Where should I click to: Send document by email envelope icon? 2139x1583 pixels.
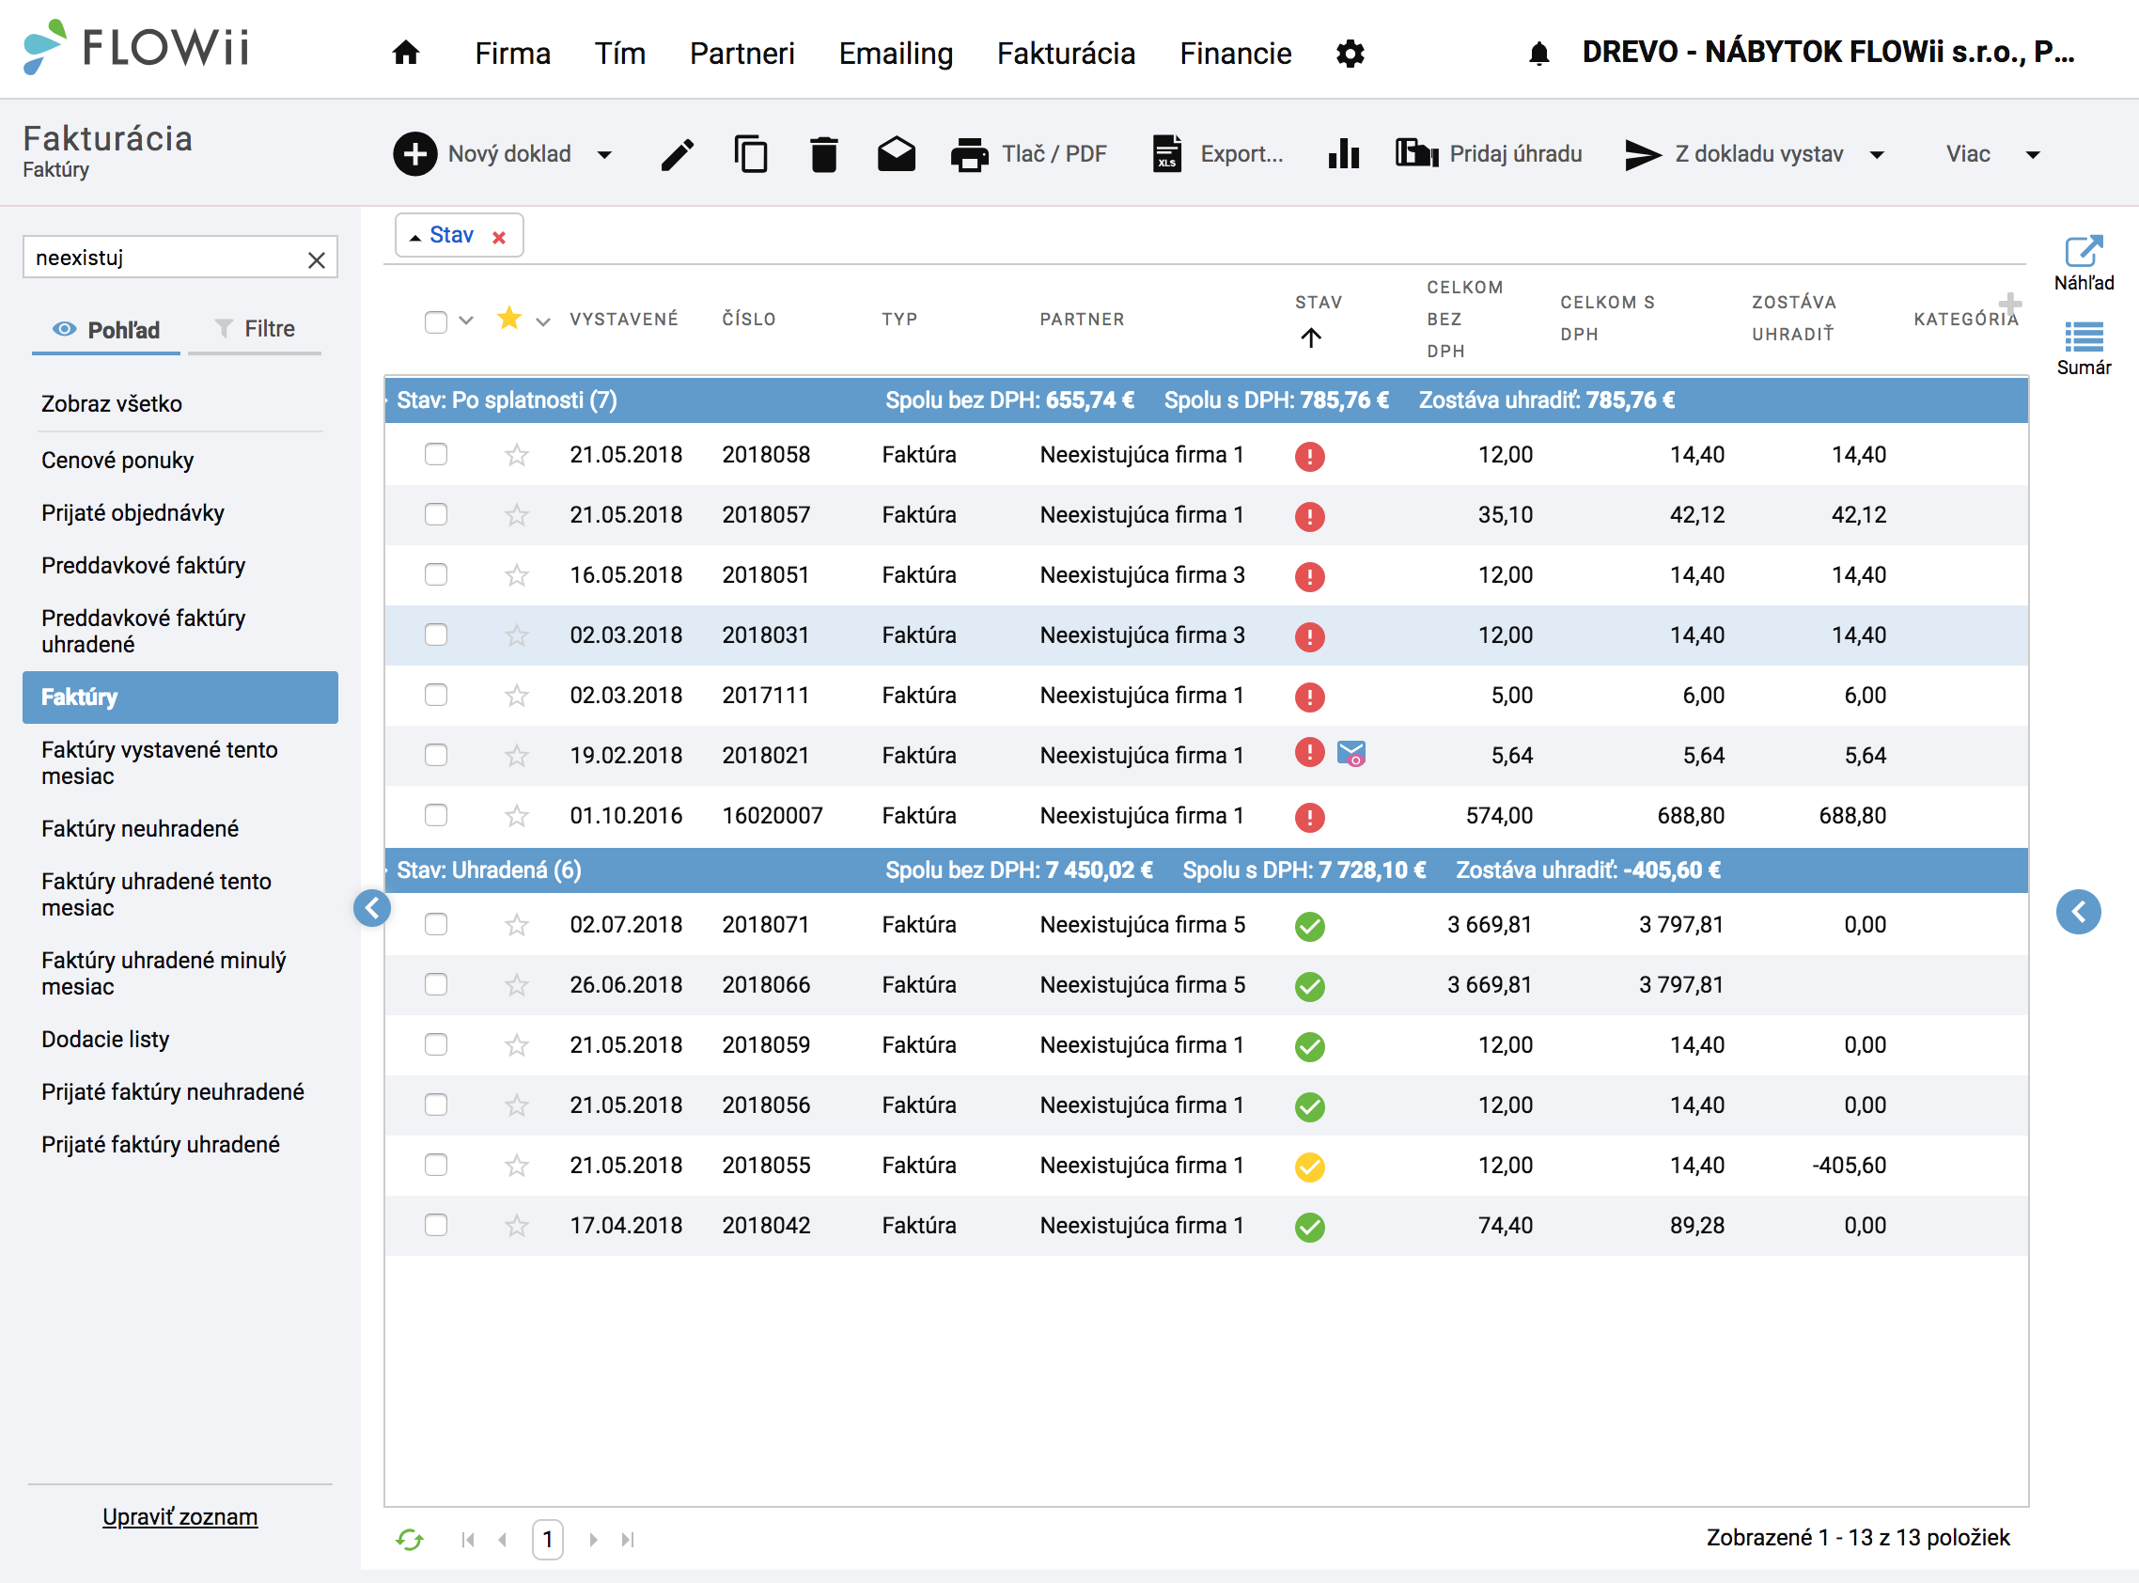pyautogui.click(x=896, y=153)
